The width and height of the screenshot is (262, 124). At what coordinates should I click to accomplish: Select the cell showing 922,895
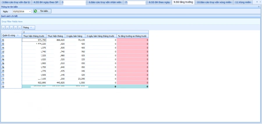(34, 83)
